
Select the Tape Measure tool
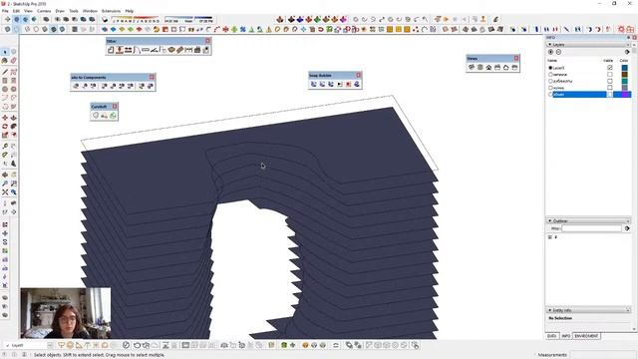5,147
